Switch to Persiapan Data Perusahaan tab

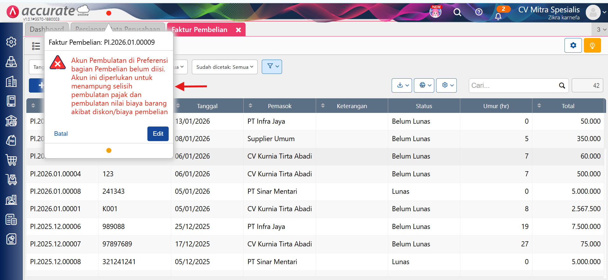[118, 29]
